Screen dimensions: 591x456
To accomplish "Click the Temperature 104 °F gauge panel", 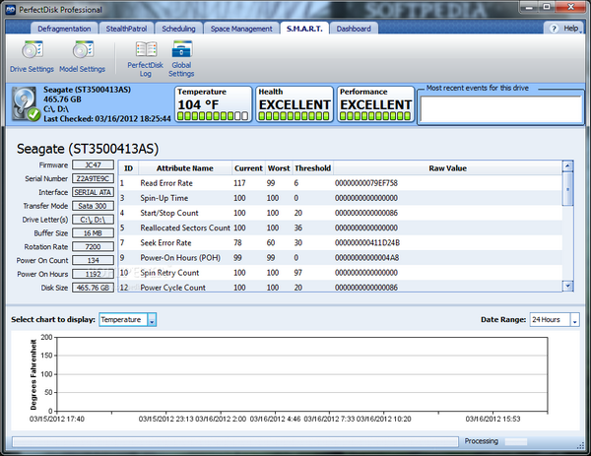I will point(213,104).
